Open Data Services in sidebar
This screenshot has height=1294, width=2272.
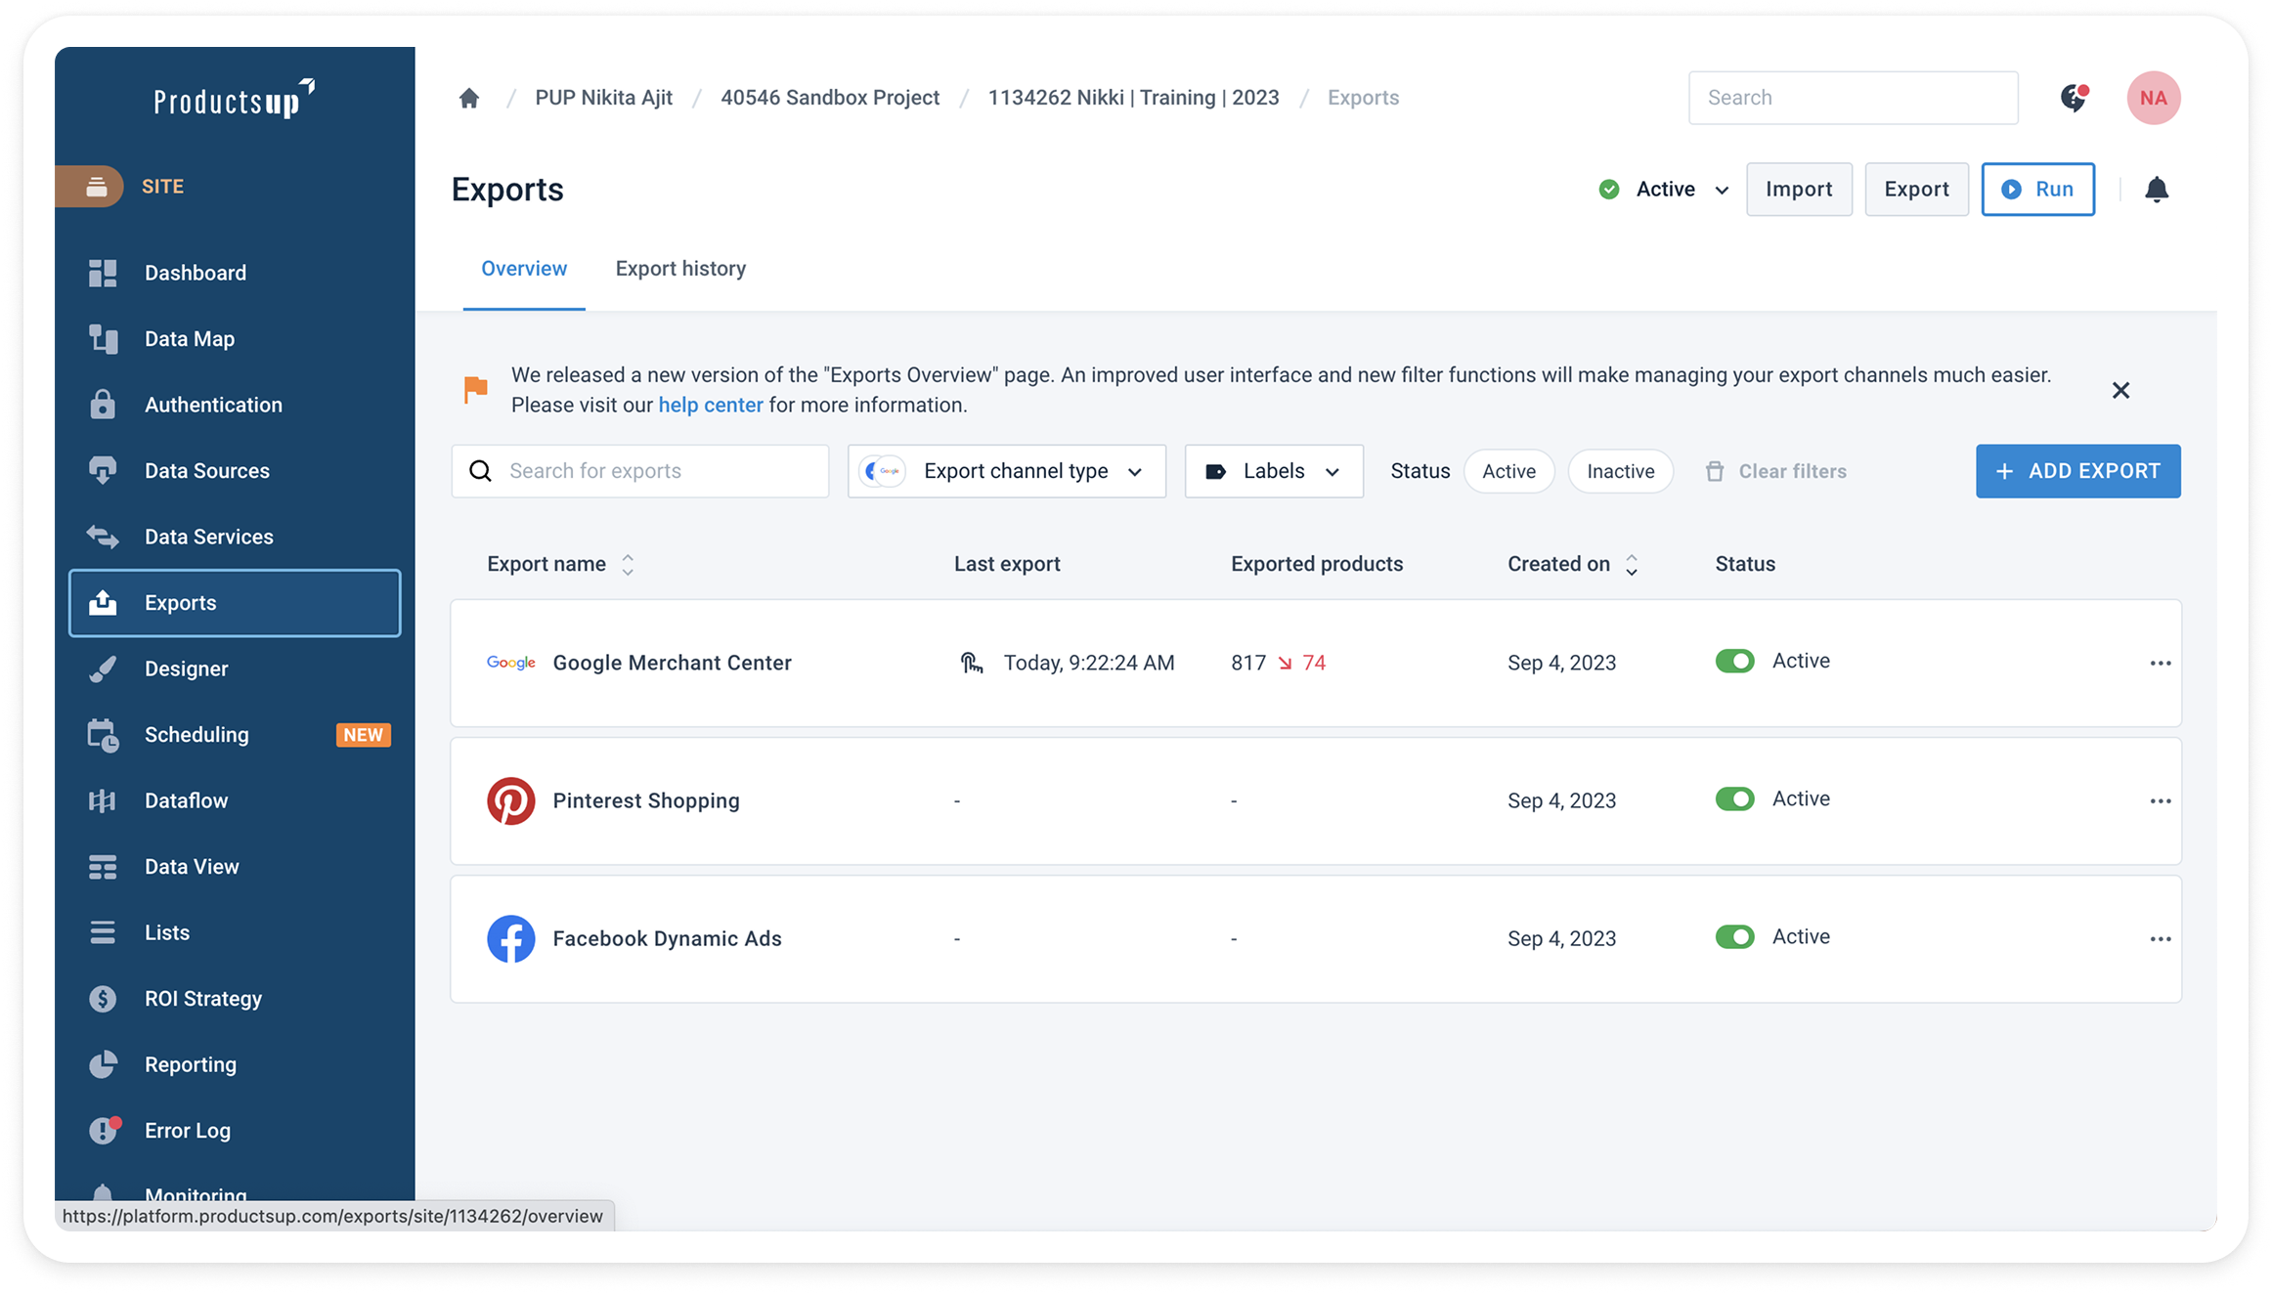(235, 537)
